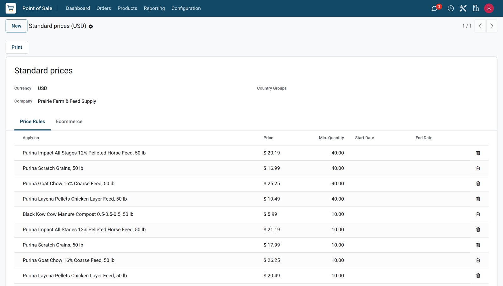
Task: Switch to the Ecommerce tab
Action: point(69,122)
